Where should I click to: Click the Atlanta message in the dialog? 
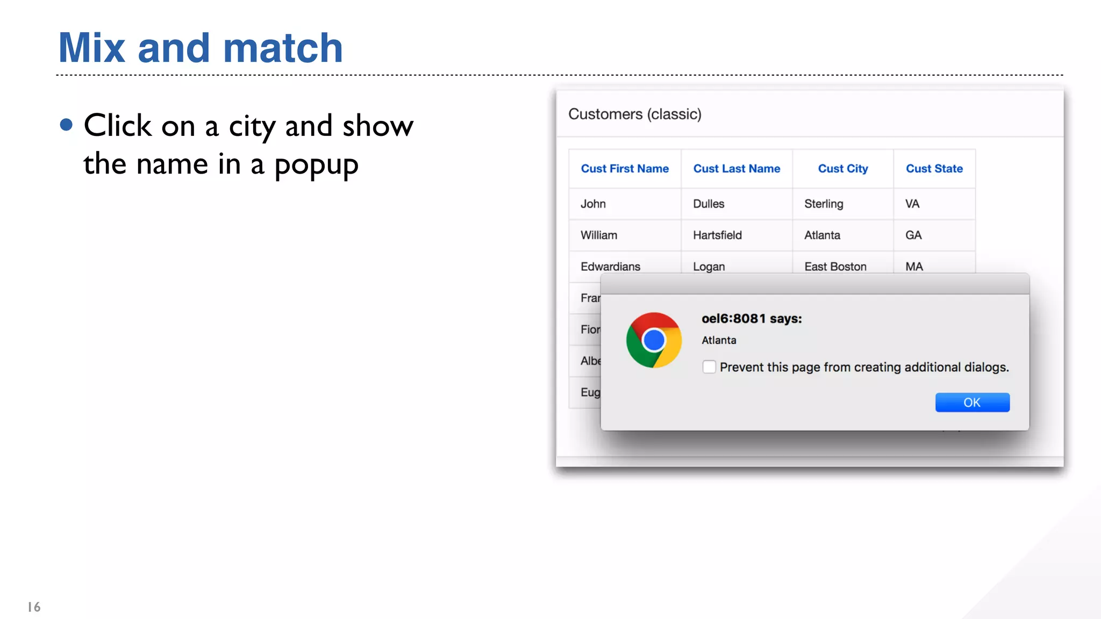click(719, 340)
